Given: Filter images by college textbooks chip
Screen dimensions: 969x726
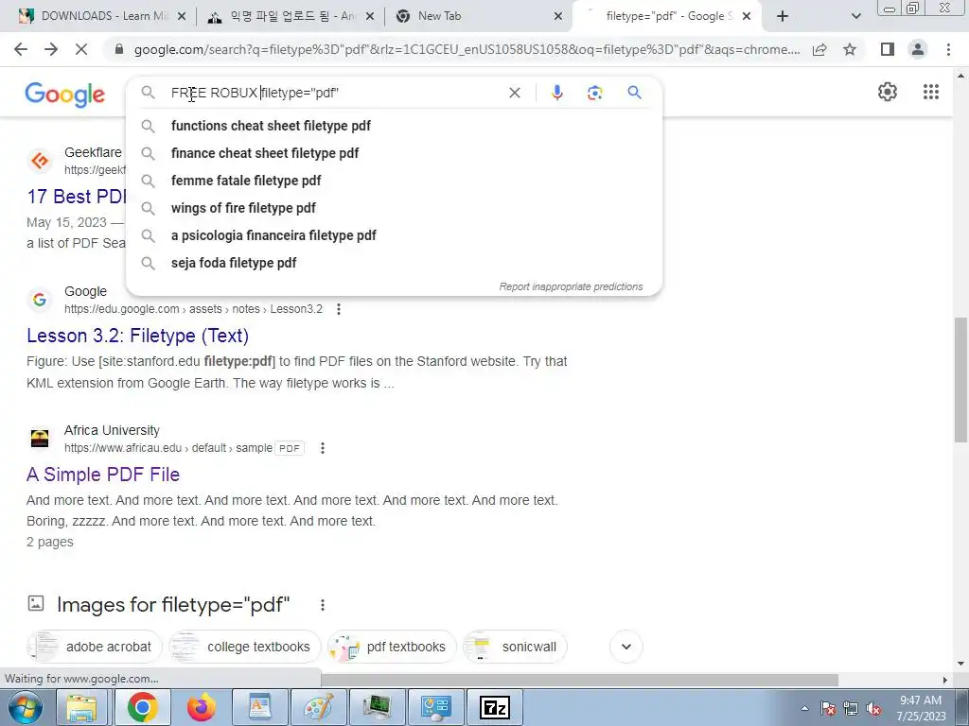Looking at the screenshot, I should 245,647.
